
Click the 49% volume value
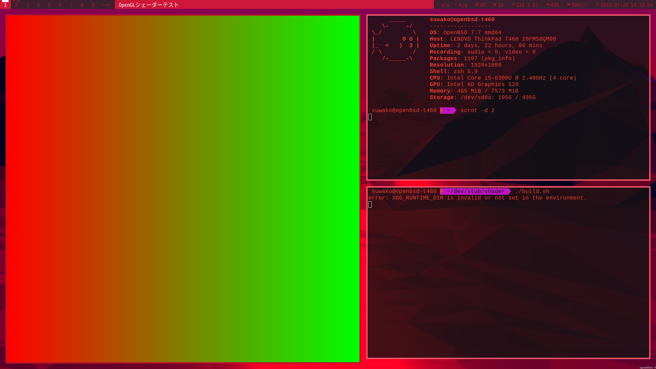[555, 5]
